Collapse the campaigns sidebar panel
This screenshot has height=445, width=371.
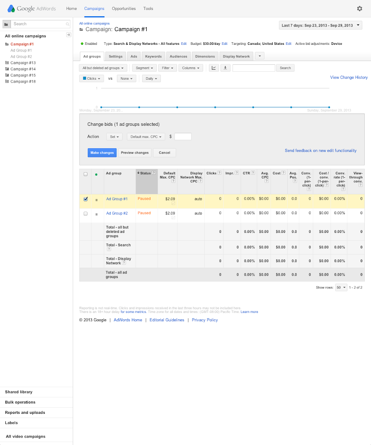[x=68, y=35]
